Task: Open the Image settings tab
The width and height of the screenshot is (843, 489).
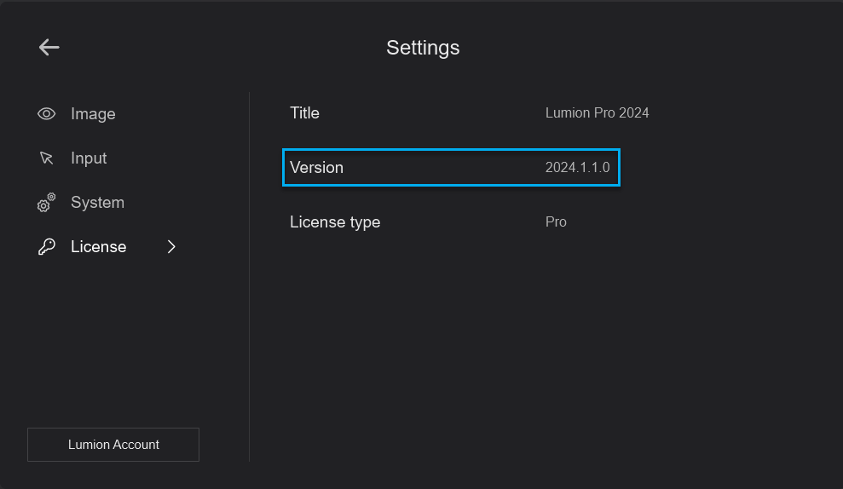Action: 93,114
